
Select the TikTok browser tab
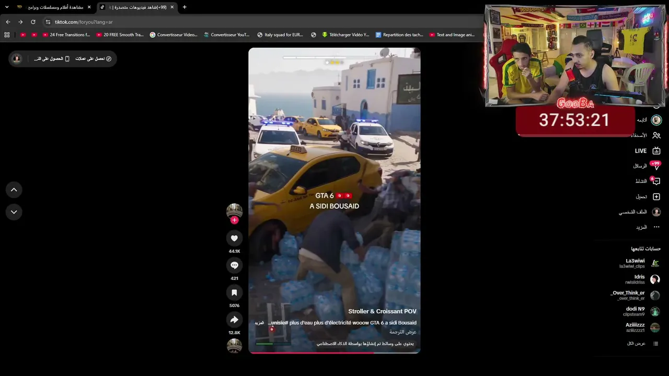pyautogui.click(x=137, y=7)
